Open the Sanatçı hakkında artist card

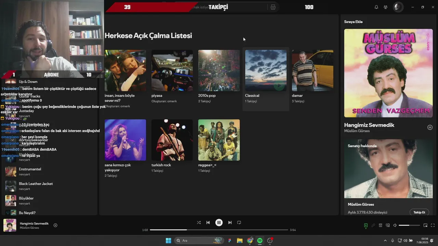388,168
